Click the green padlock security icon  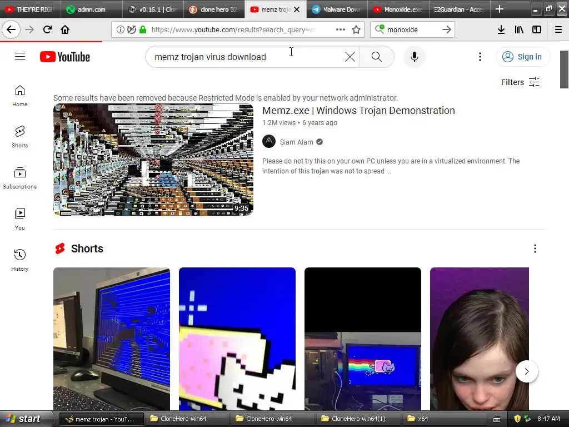click(x=143, y=29)
